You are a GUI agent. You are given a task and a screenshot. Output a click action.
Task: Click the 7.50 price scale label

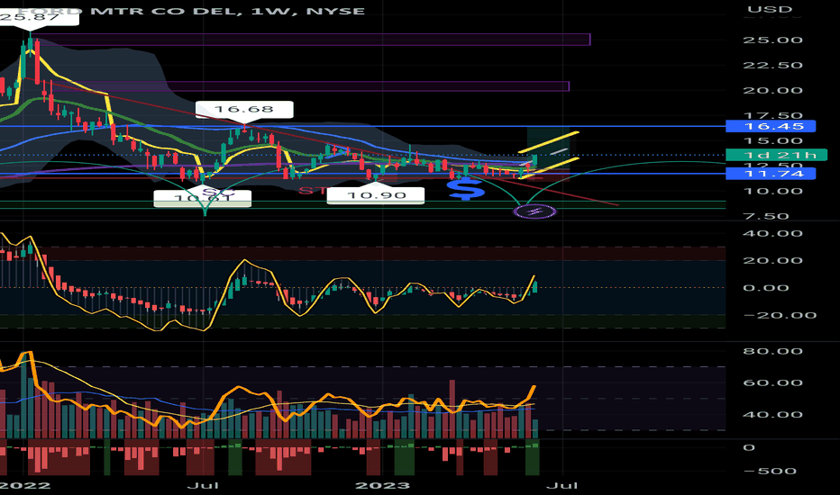tap(766, 217)
